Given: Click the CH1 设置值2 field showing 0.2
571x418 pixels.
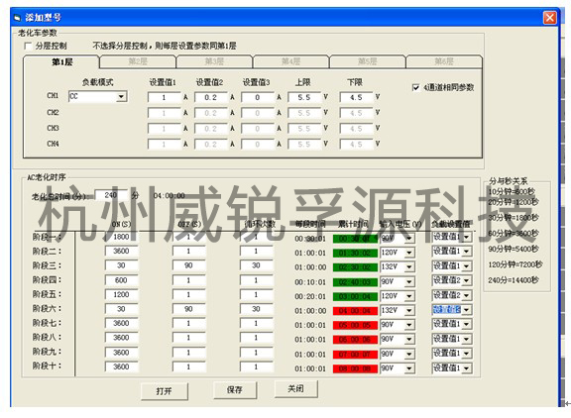Looking at the screenshot, I should tap(210, 97).
